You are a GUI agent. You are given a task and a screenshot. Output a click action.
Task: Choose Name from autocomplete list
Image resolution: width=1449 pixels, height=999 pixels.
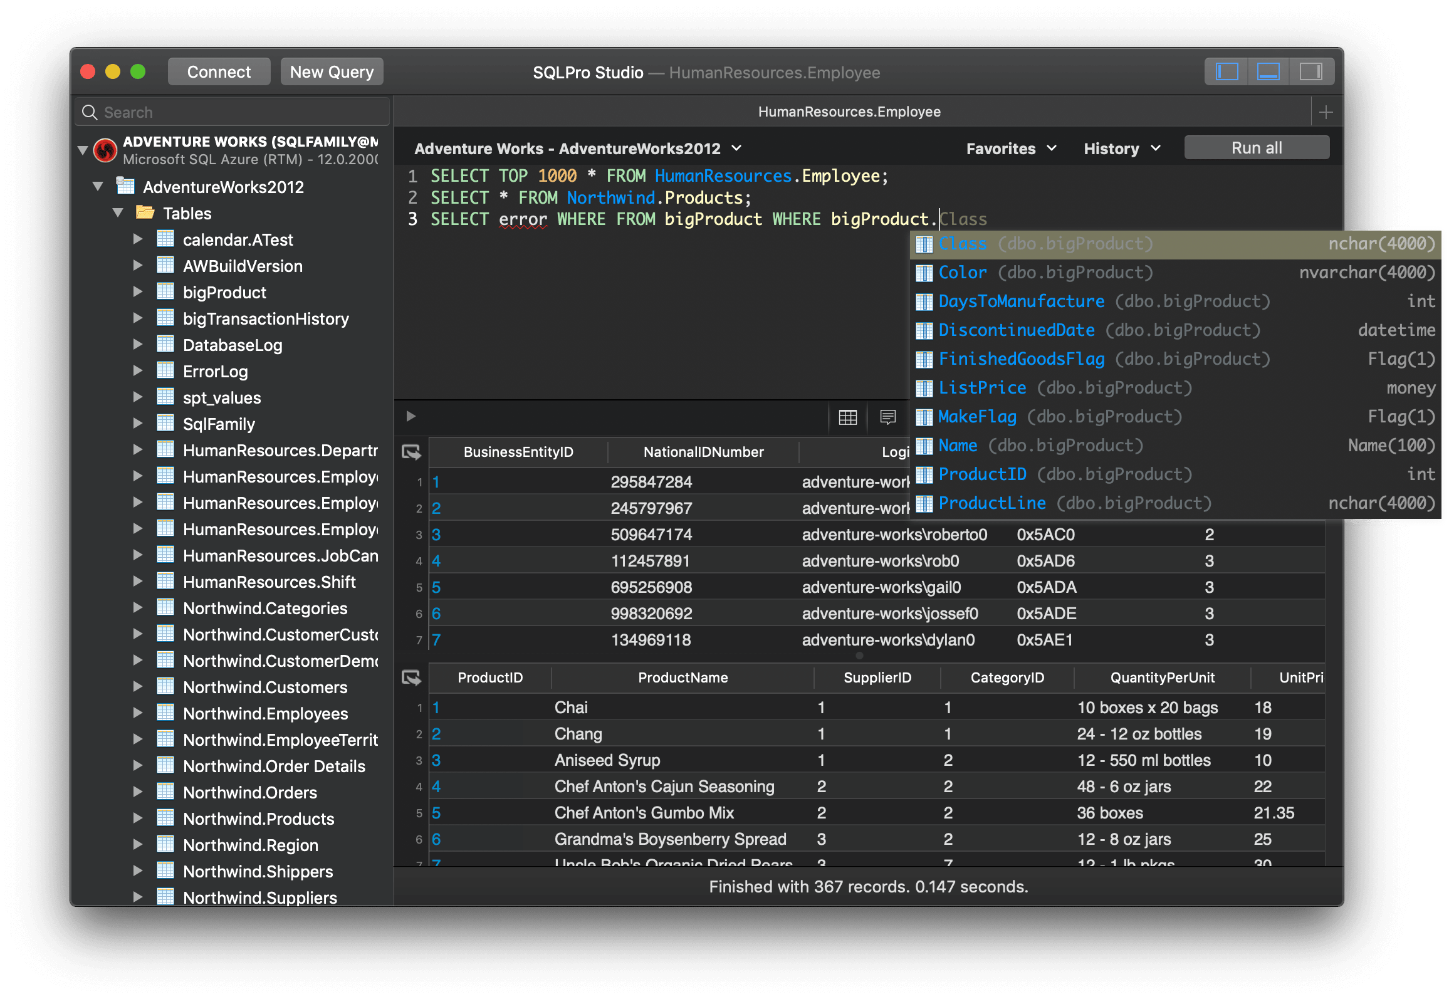1175,446
